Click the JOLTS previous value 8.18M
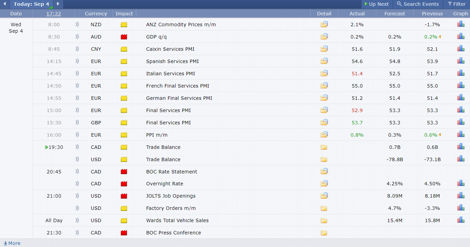 tap(432, 196)
